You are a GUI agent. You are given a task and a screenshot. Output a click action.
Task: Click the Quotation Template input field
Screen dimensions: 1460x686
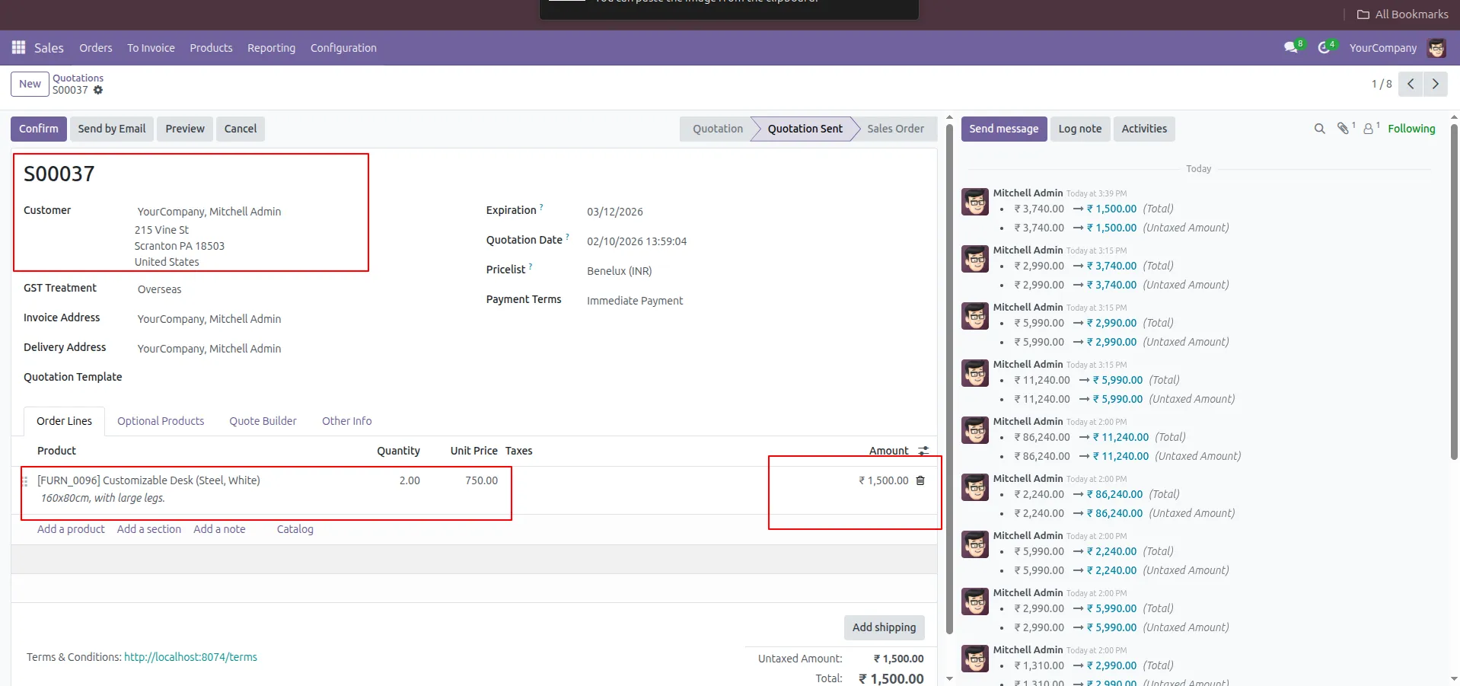coord(289,378)
